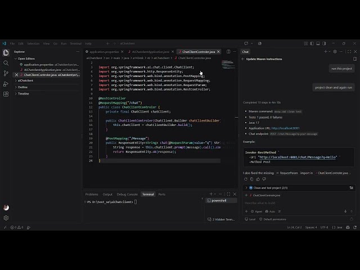Open the Extensions view

tap(6, 94)
